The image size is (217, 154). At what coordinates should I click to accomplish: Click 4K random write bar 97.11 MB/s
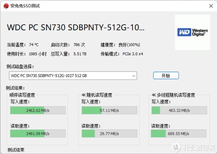click(x=110, y=110)
